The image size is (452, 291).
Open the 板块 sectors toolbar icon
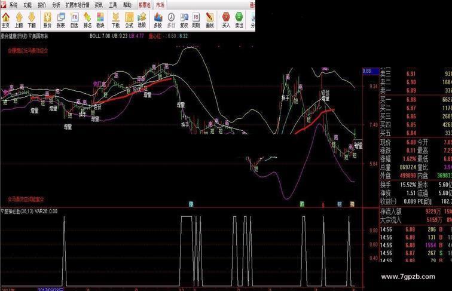[100, 20]
